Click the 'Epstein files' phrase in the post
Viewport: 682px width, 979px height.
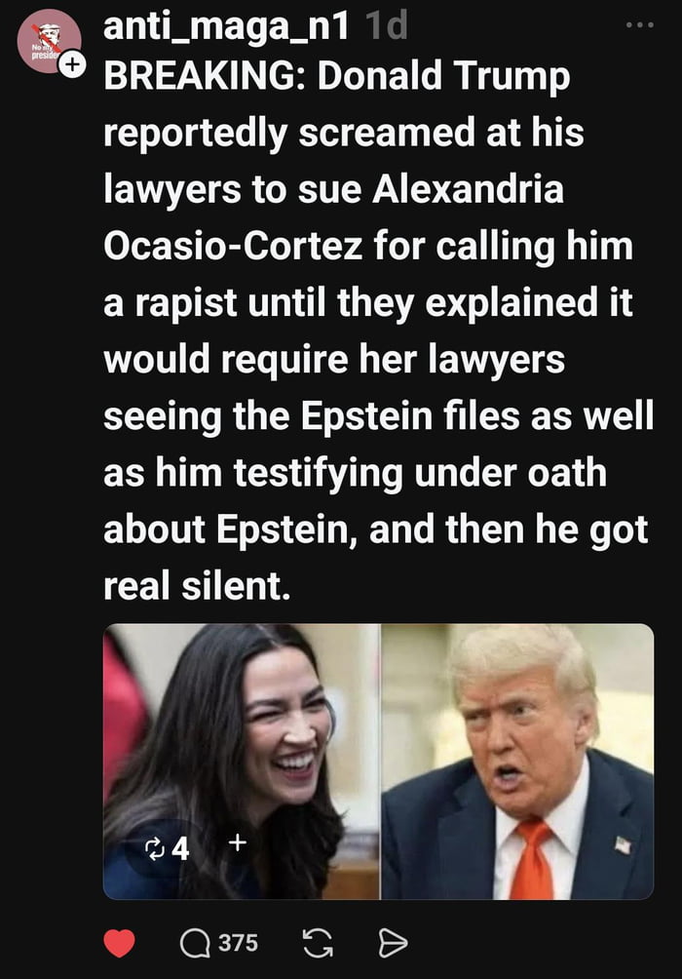[410, 415]
